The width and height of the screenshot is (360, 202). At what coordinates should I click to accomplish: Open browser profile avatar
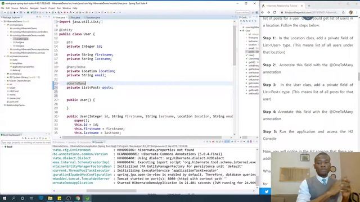click(x=350, y=12)
